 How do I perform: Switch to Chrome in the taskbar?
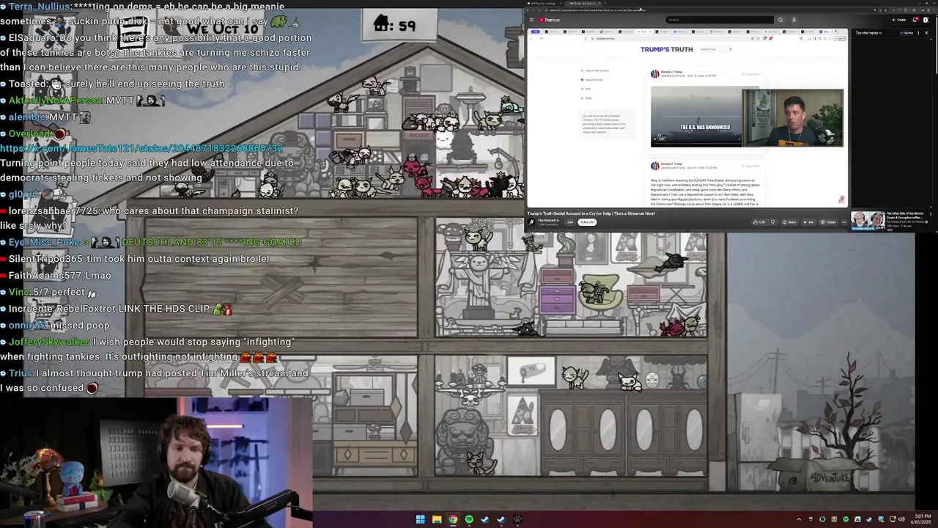453,519
